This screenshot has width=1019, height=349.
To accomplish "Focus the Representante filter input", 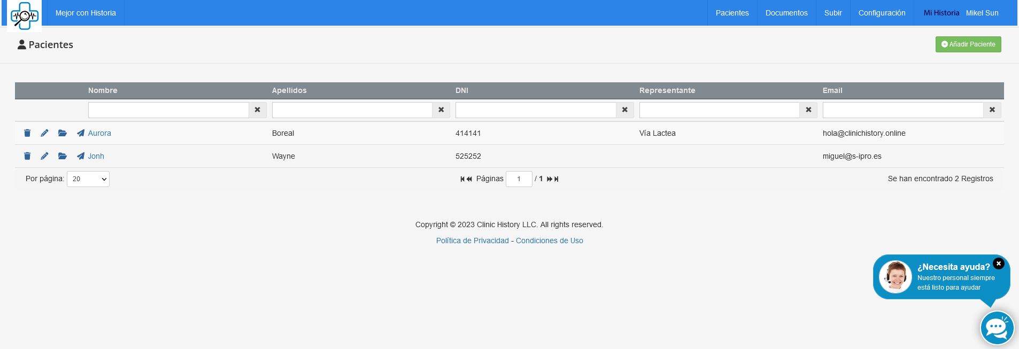I will pyautogui.click(x=720, y=110).
